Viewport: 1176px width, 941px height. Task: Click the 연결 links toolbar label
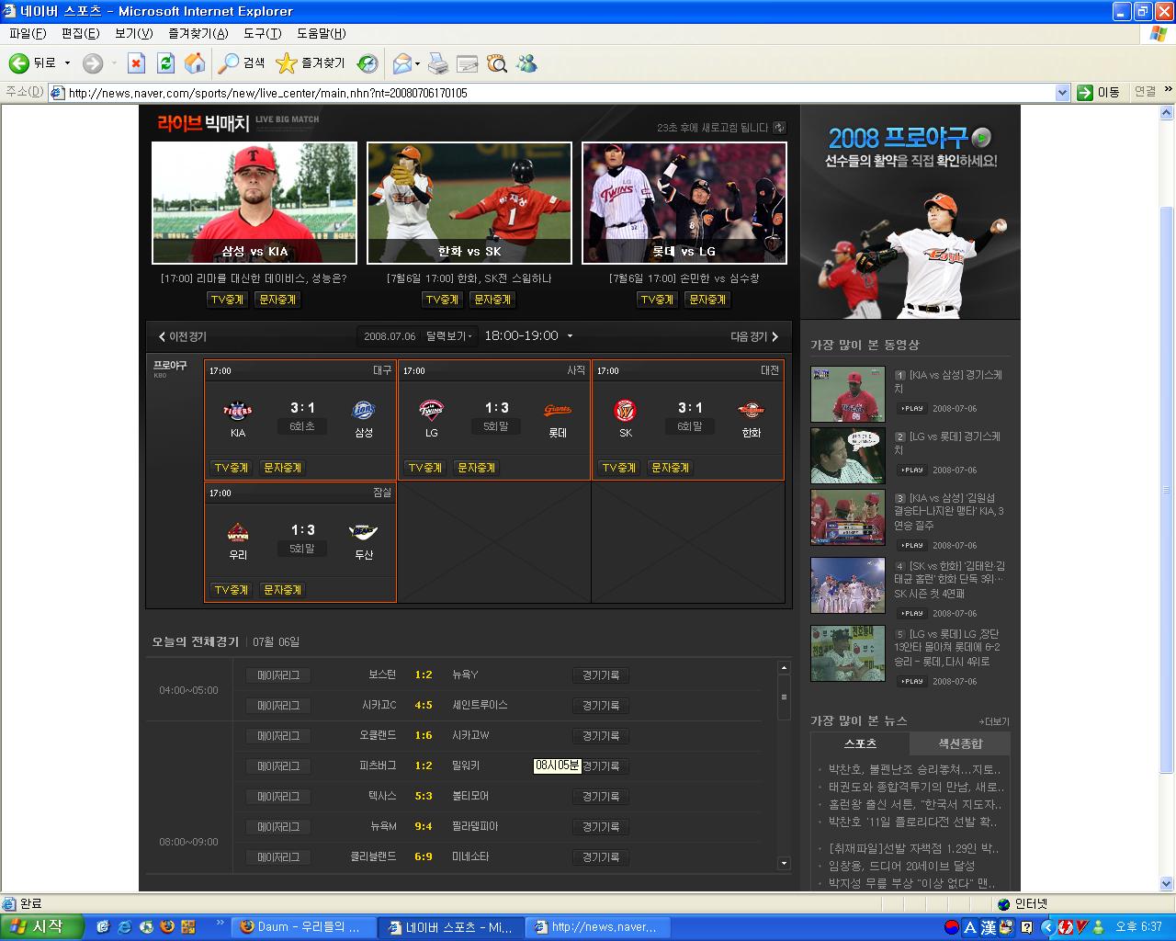(1145, 91)
